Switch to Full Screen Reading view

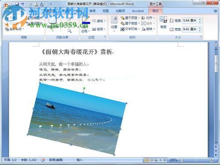coord(151,160)
